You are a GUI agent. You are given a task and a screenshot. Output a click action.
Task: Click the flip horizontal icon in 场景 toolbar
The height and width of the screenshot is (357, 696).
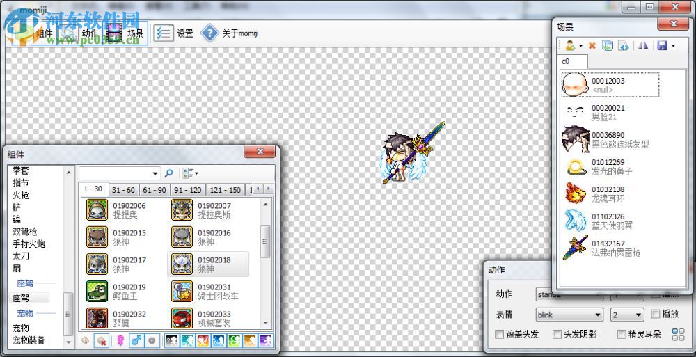pos(643,45)
